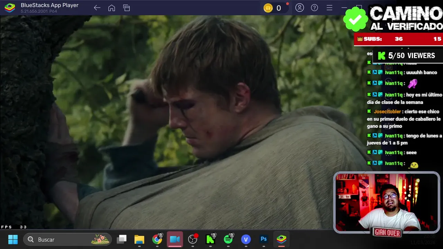The image size is (443, 249).
Task: Click chat message "seee"
Action: [411, 153]
